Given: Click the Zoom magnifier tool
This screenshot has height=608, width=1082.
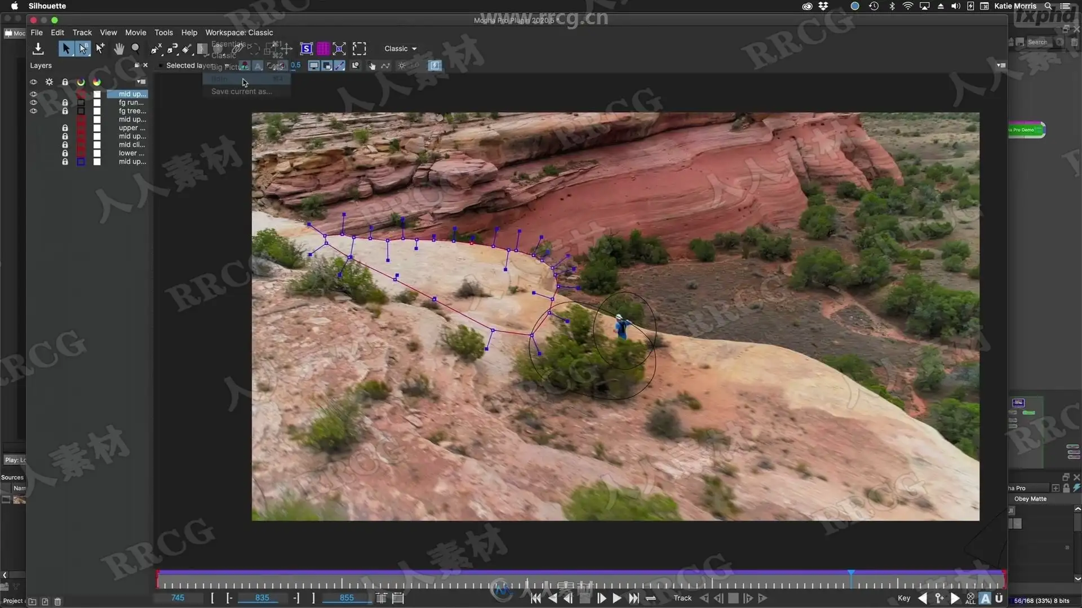Looking at the screenshot, I should (136, 49).
